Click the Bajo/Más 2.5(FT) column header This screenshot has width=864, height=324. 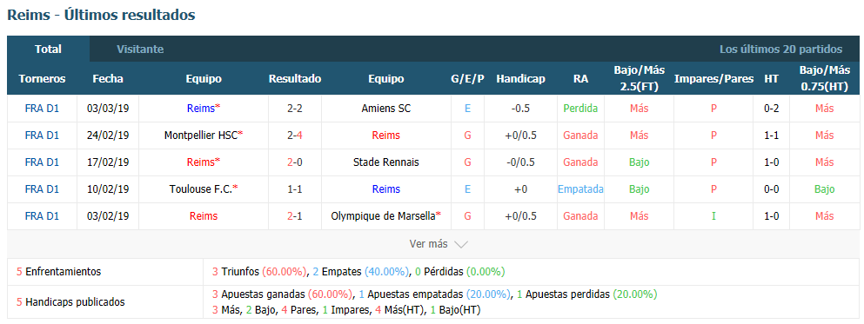[x=639, y=79]
